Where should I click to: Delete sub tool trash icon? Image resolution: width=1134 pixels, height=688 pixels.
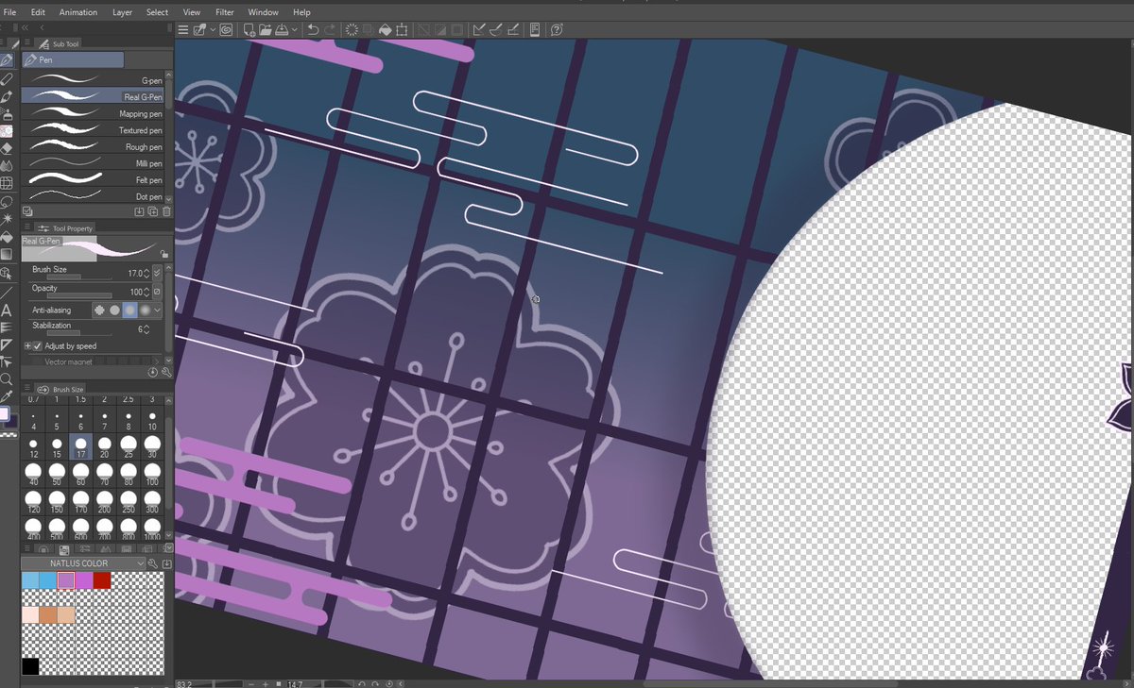coord(166,211)
